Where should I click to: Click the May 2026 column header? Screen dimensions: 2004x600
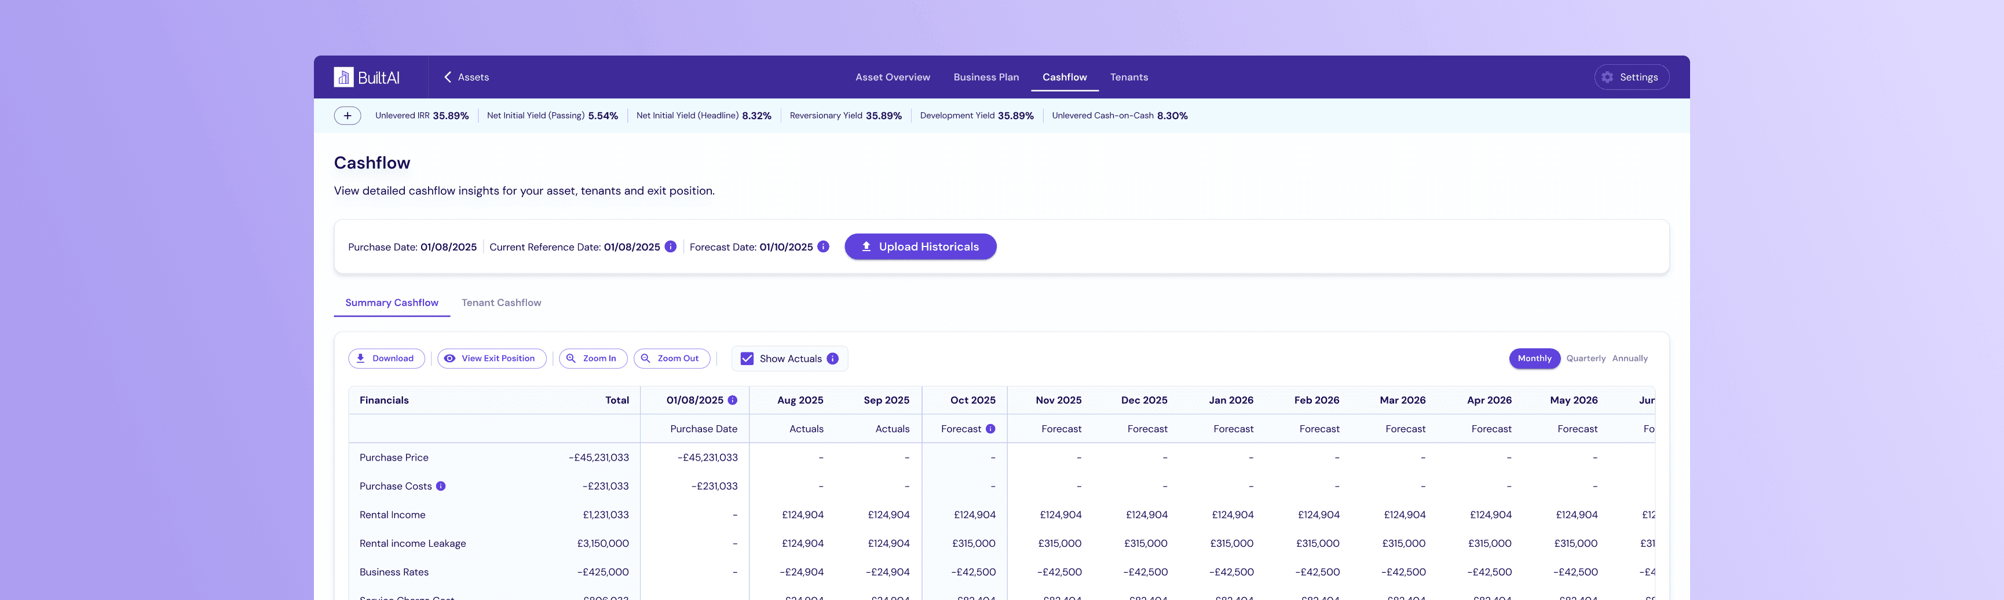(1574, 400)
